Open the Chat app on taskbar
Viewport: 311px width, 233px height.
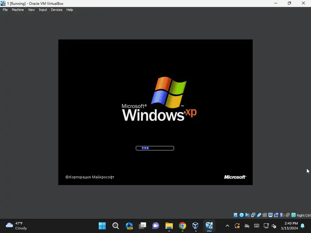[156, 226]
